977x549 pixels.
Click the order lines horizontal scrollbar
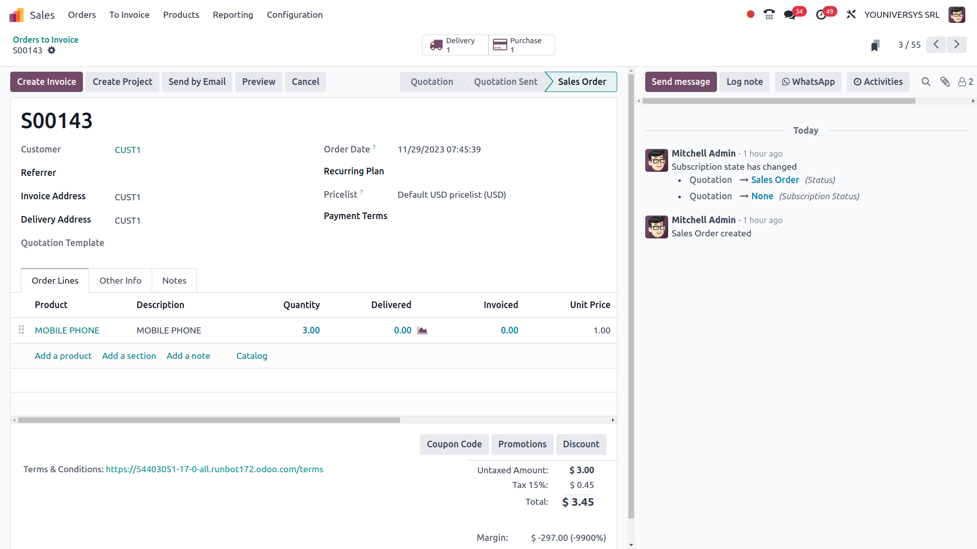click(x=209, y=420)
